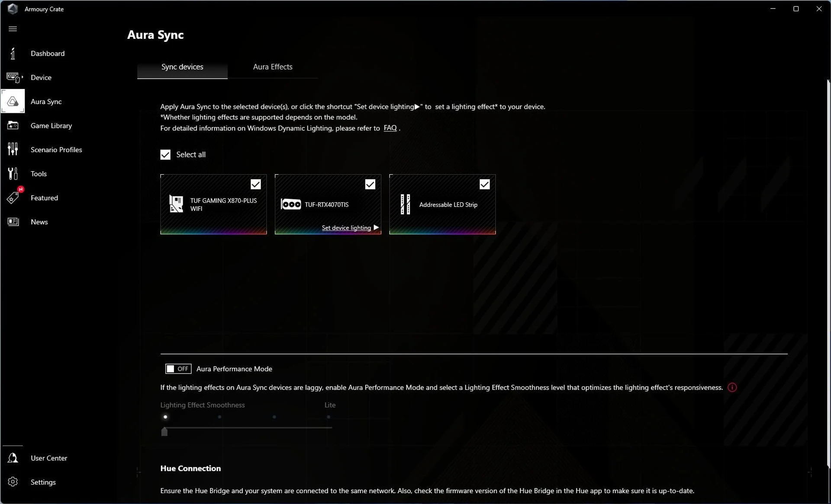Image resolution: width=831 pixels, height=504 pixels.
Task: Click the second smoothness level dot
Action: (x=219, y=417)
